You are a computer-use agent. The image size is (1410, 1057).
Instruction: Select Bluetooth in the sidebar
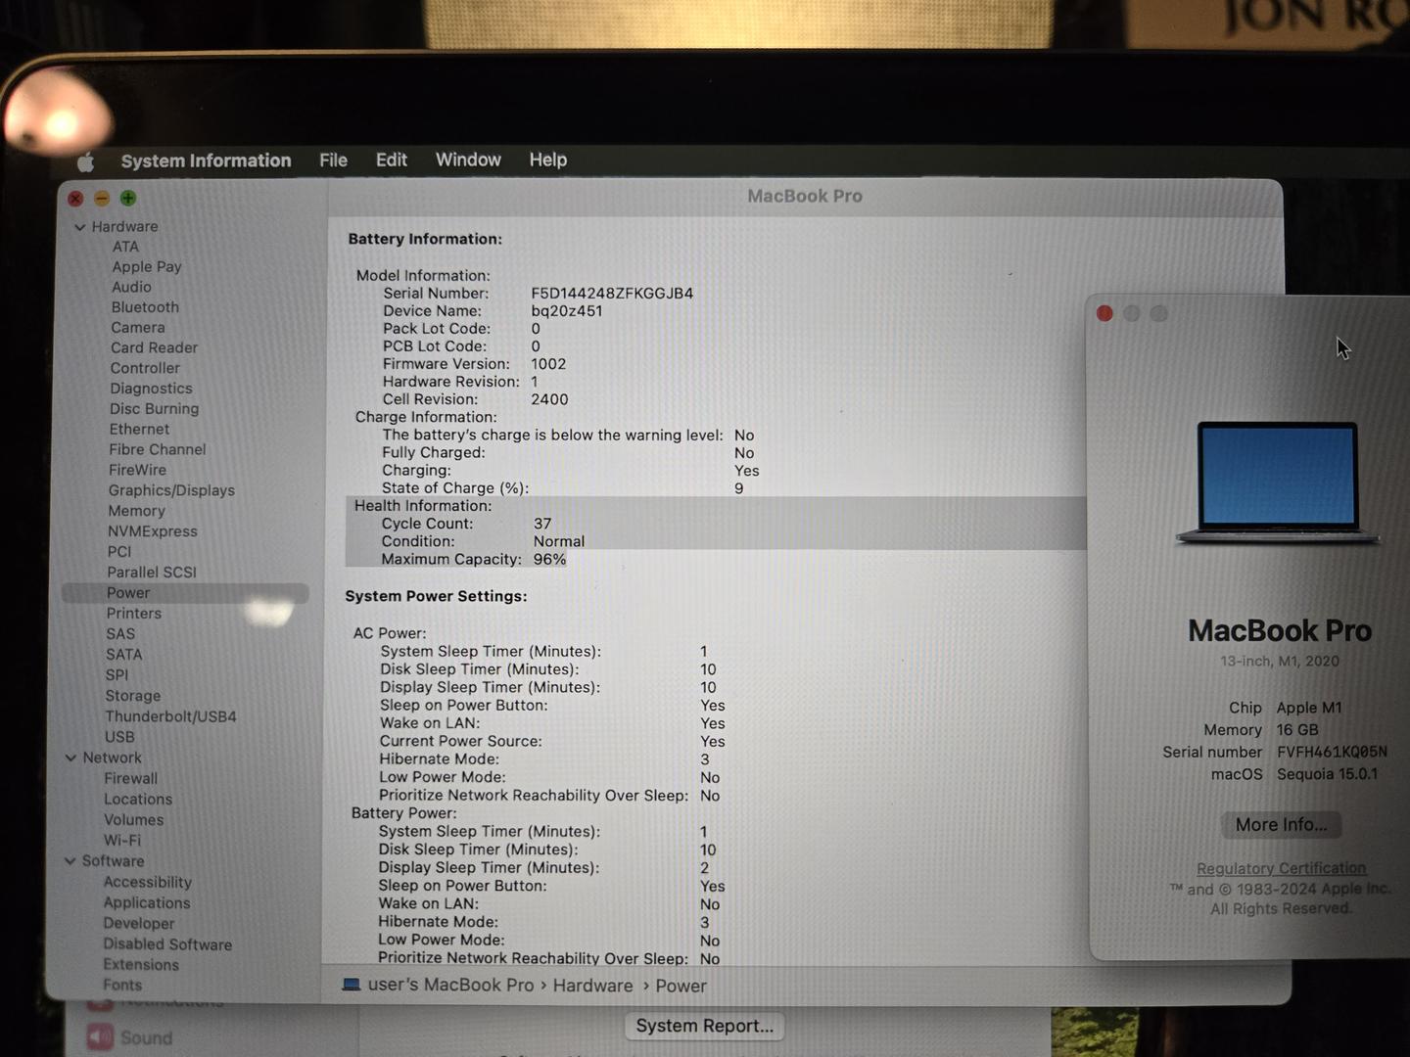click(x=145, y=307)
